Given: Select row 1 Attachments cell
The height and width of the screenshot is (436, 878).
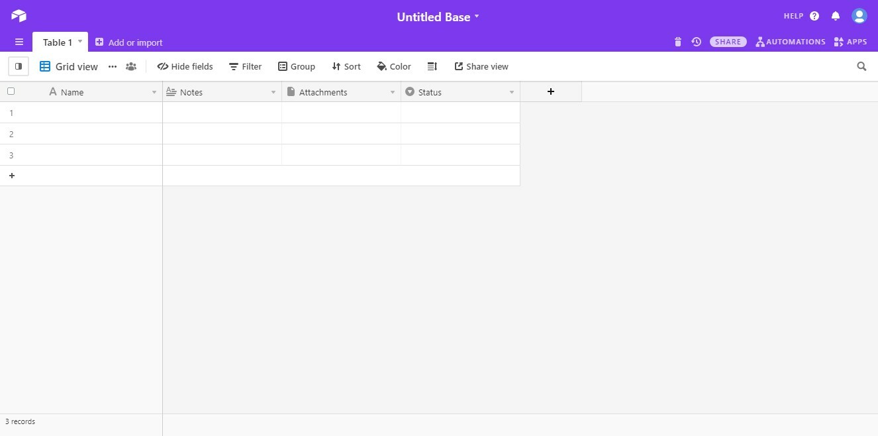Looking at the screenshot, I should click(341, 113).
